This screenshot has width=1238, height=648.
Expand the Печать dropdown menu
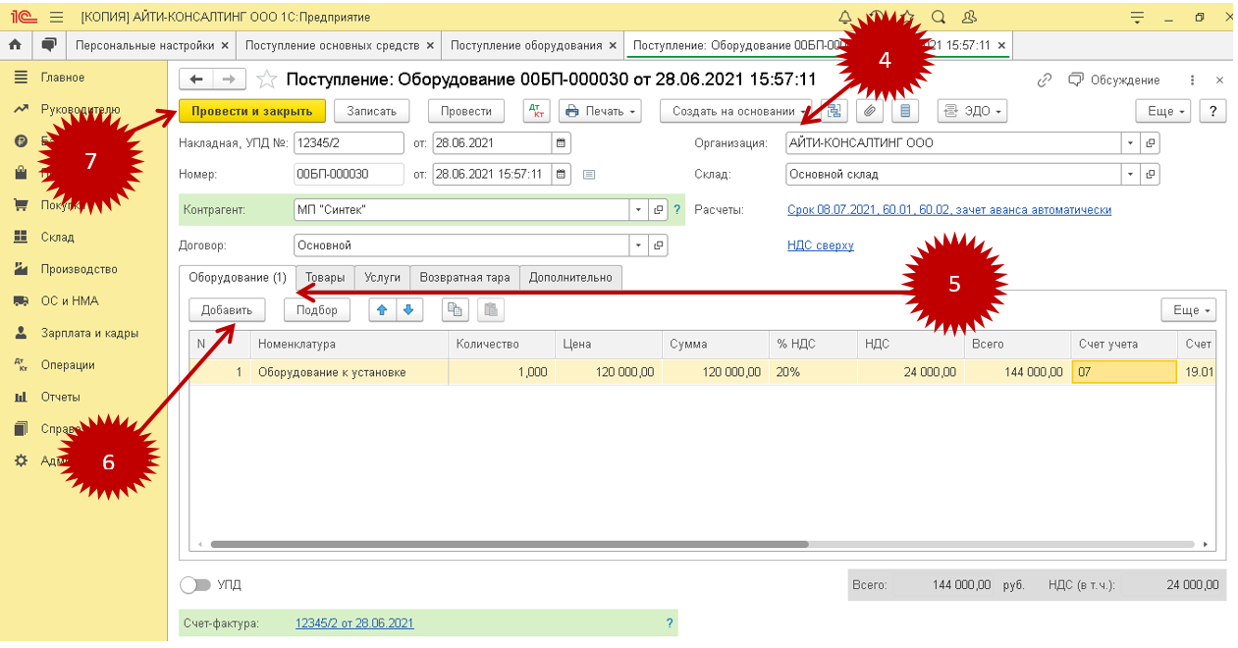[600, 111]
